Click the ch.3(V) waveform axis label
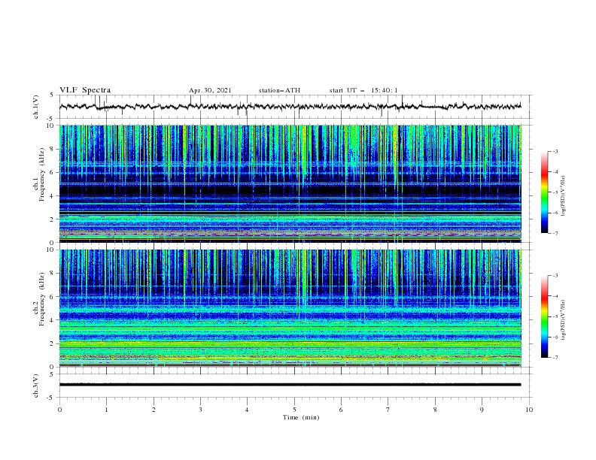Image resolution: width=596 pixels, height=460 pixels. pyautogui.click(x=36, y=386)
